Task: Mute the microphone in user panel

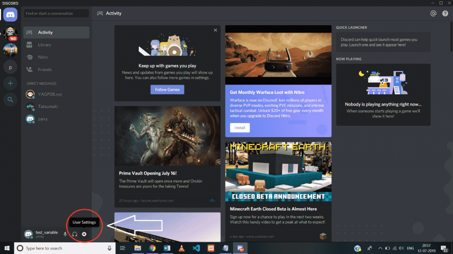Action: coord(65,234)
